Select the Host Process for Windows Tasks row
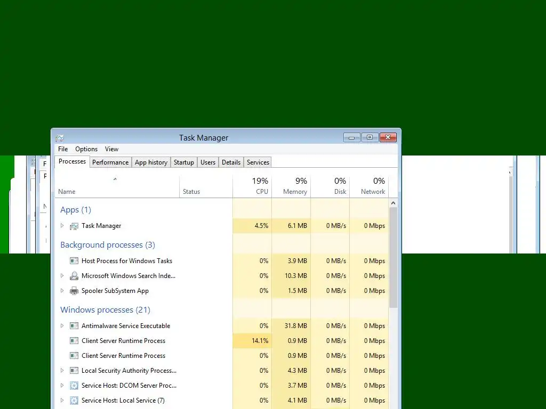The width and height of the screenshot is (546, 409). point(222,261)
